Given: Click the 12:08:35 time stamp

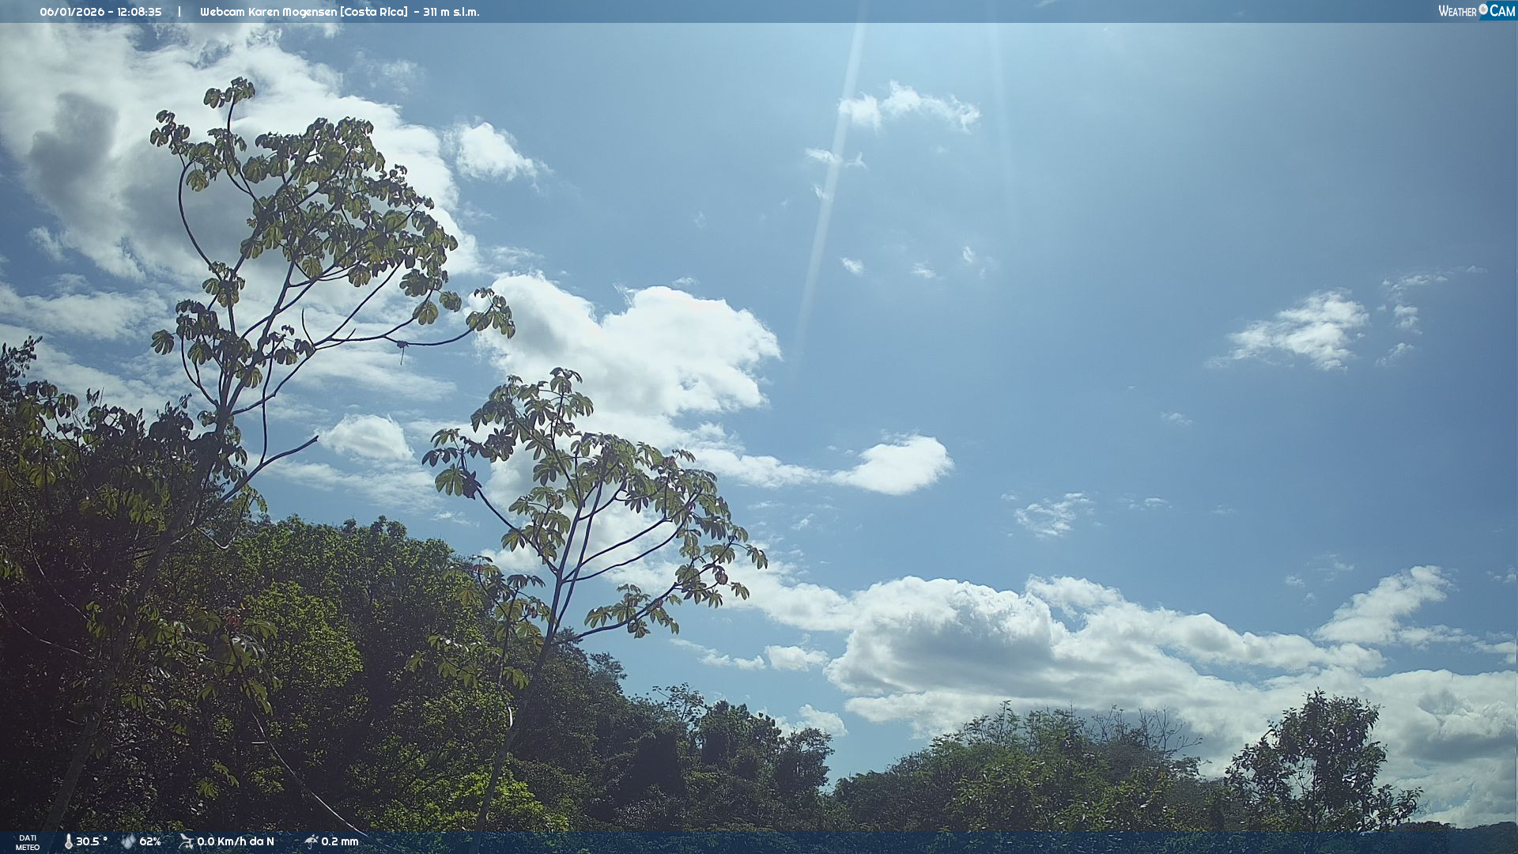Looking at the screenshot, I should [x=139, y=12].
